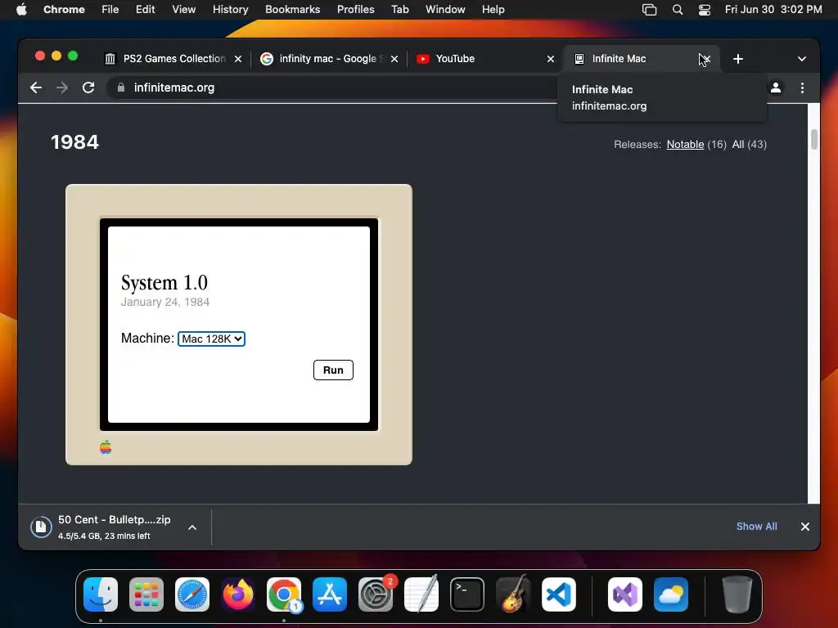Open Control Center in menu bar
This screenshot has width=838, height=628.
(705, 10)
